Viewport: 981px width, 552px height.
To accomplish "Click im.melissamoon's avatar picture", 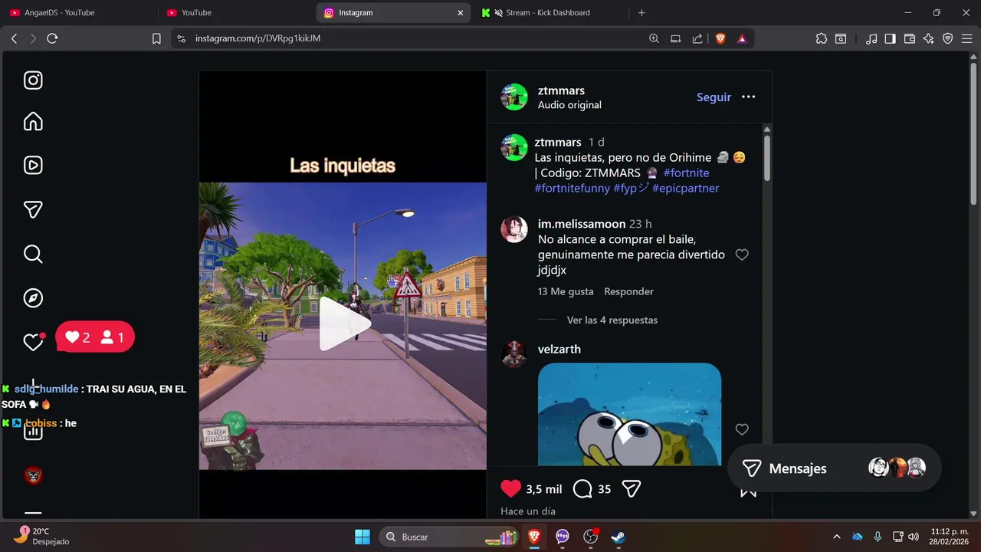I will [x=513, y=229].
